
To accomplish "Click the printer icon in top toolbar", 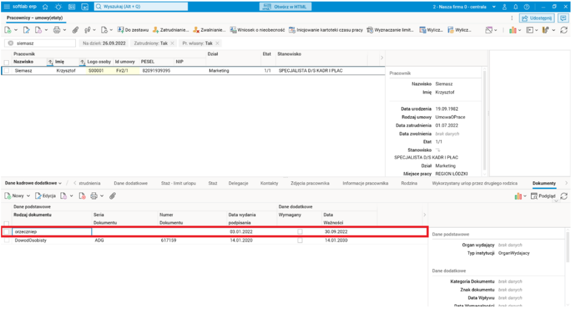I will pos(56,30).
